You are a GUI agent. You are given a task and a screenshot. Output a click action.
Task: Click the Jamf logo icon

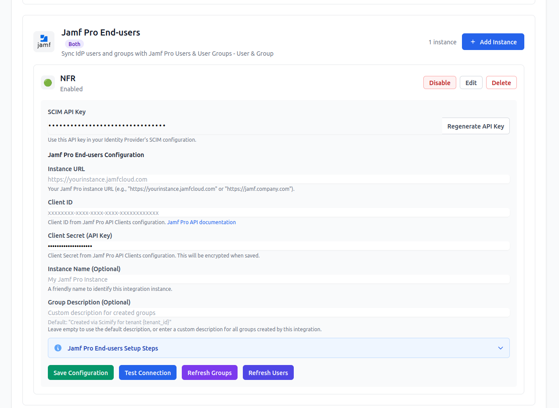(x=44, y=42)
